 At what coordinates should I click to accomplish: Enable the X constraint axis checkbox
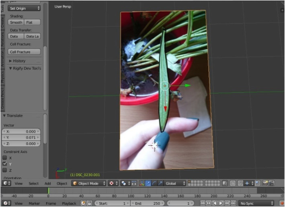click(x=5, y=157)
